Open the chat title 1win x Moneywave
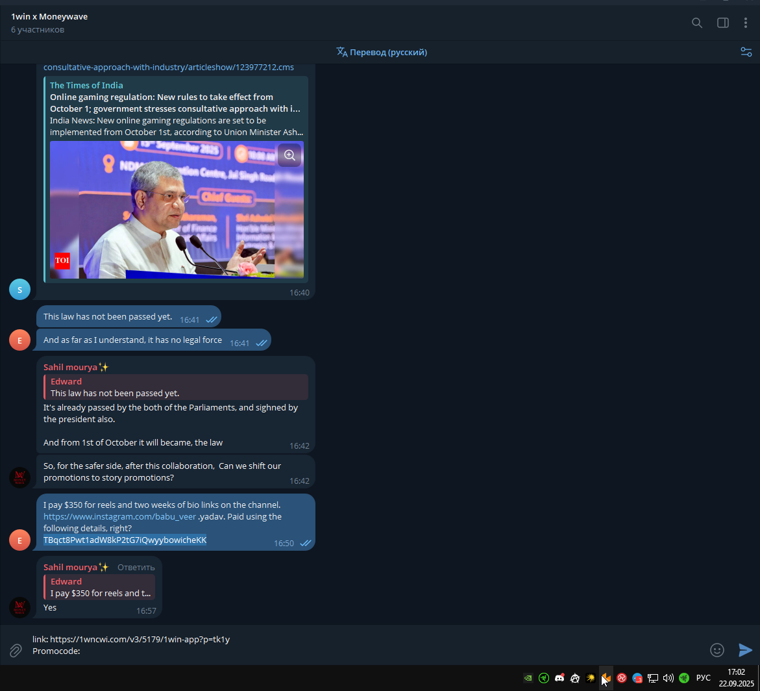 49,16
